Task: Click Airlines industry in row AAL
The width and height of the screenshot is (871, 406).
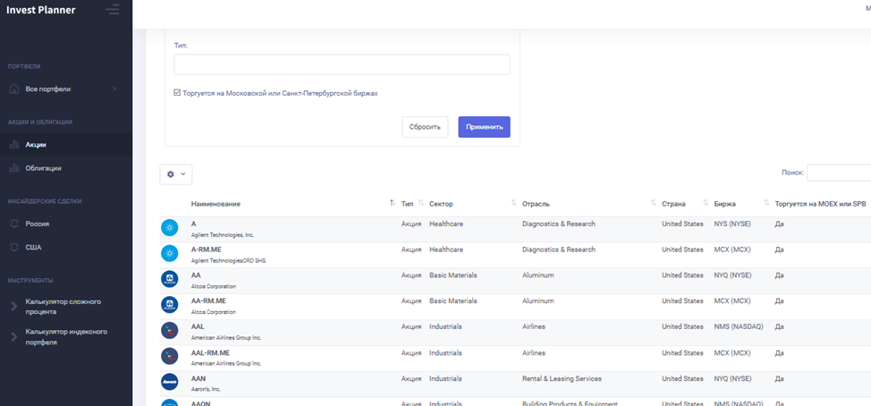Action: 534,326
